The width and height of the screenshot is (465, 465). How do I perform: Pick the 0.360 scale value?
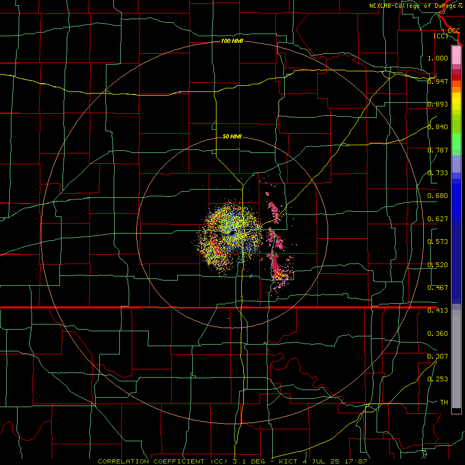click(438, 334)
